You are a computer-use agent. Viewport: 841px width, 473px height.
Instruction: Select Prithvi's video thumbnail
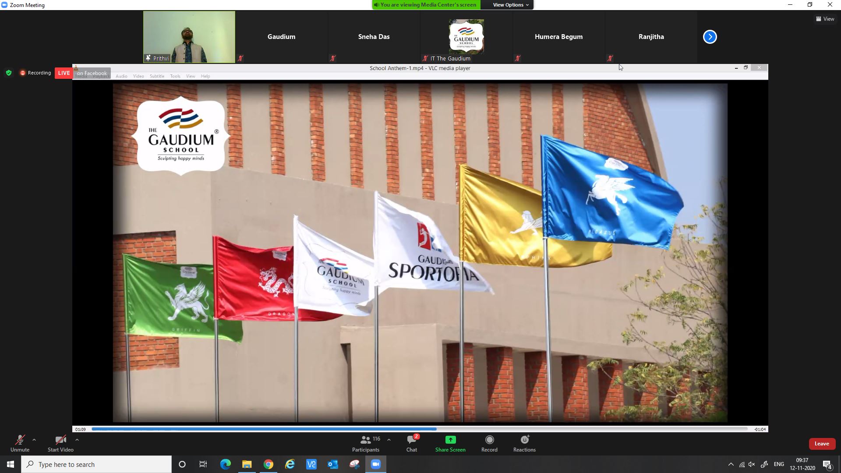coord(189,37)
